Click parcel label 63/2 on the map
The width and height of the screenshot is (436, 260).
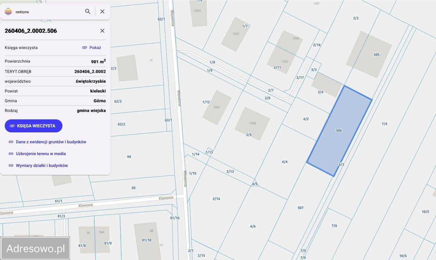(x=122, y=124)
